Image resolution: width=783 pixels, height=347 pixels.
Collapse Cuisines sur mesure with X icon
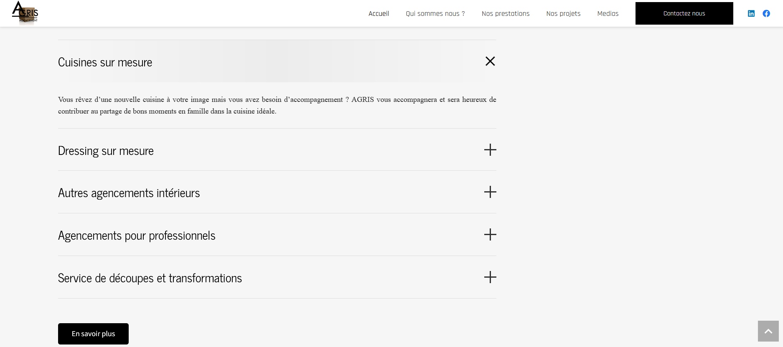490,61
